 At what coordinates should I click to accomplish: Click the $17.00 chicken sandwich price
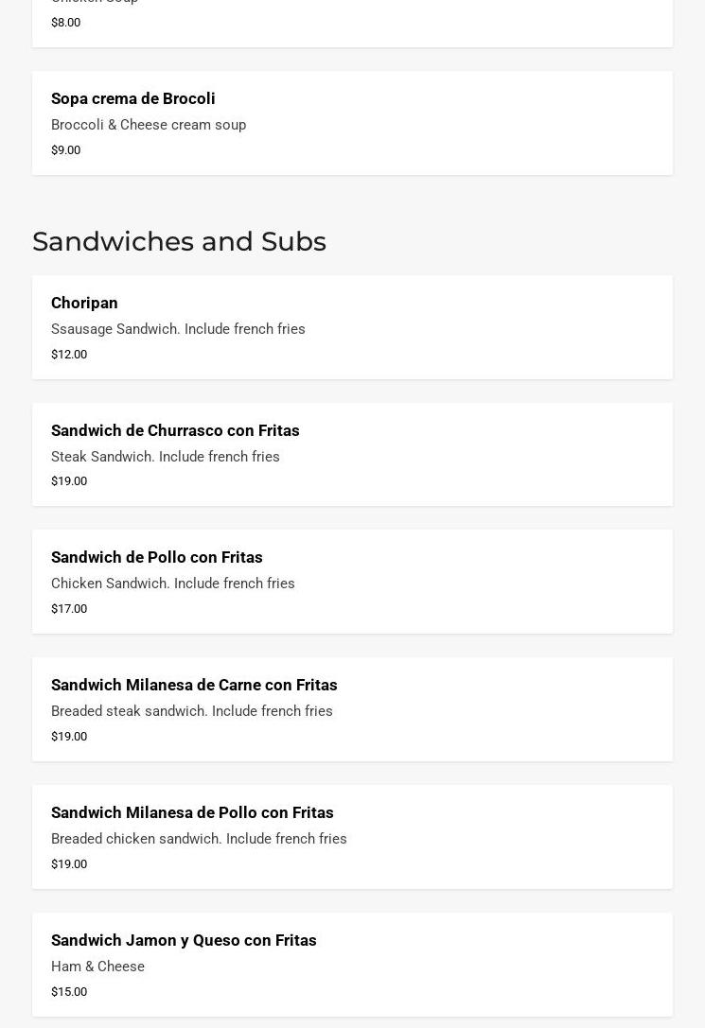[69, 609]
